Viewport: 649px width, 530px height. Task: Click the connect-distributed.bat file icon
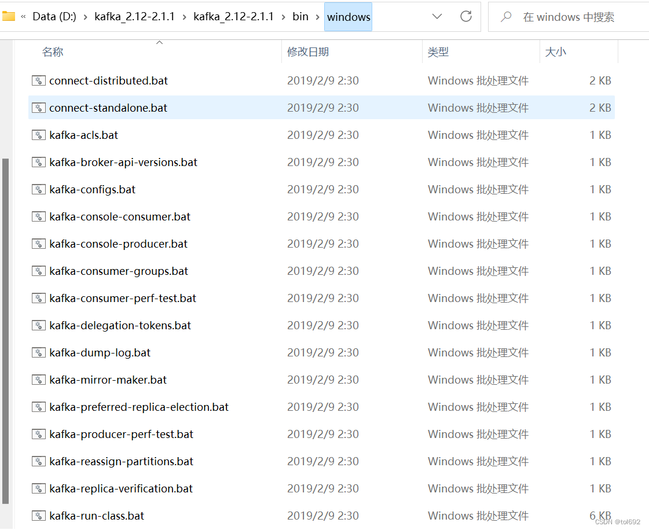[38, 80]
